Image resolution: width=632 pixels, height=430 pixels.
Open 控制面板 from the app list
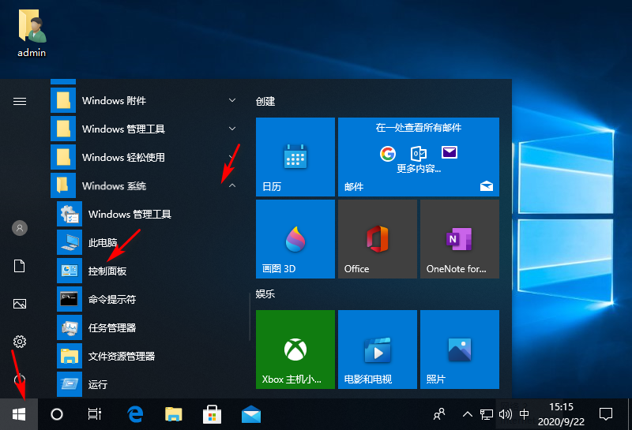(107, 271)
